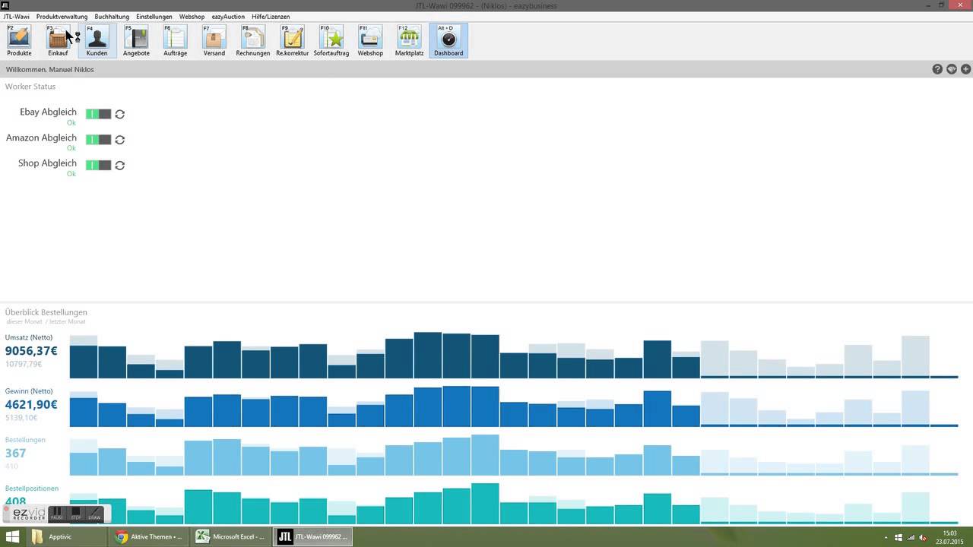Image resolution: width=973 pixels, height=547 pixels.
Task: Click the Shop Abgleich label
Action: click(47, 163)
